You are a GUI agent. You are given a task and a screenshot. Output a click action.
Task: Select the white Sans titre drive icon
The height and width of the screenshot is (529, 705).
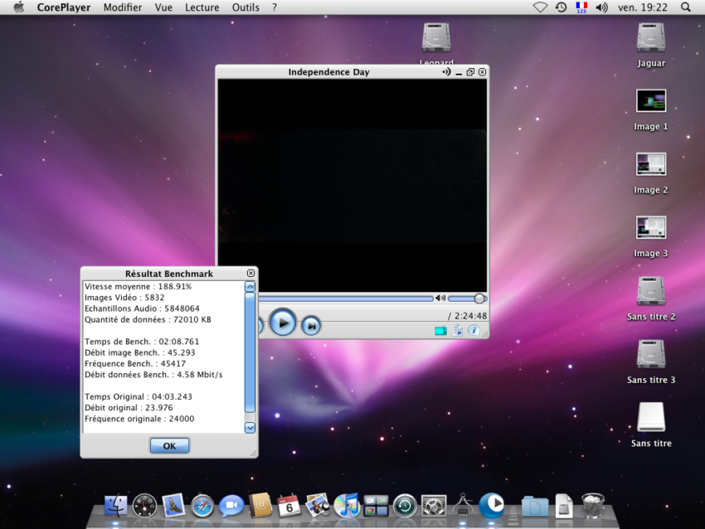pos(651,417)
